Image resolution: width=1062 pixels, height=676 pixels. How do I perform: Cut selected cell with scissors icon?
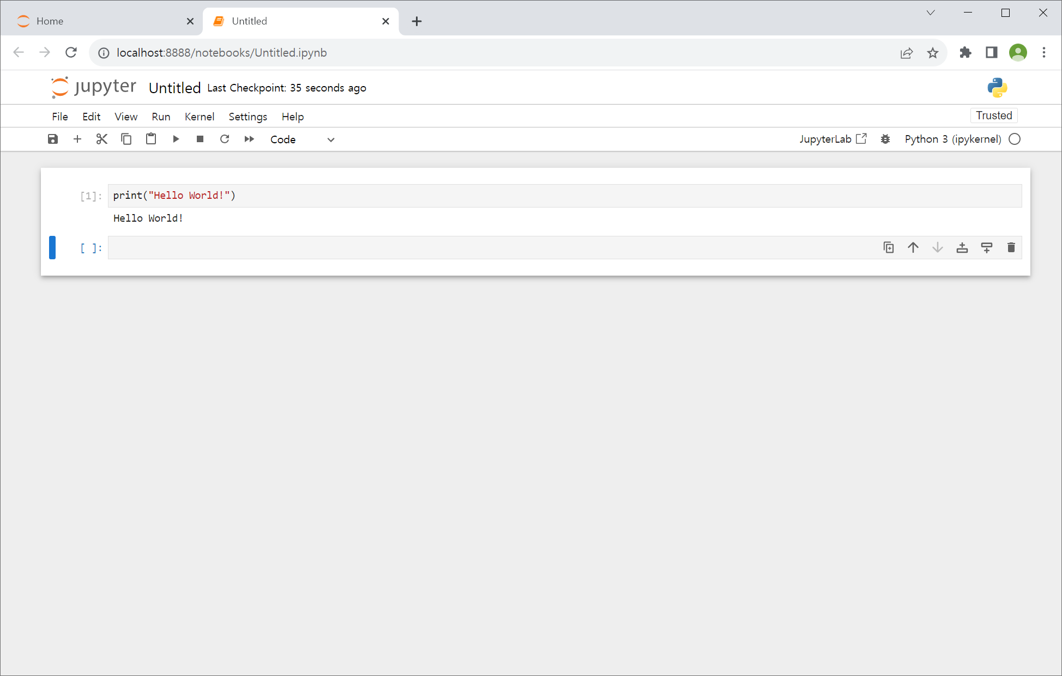click(x=102, y=139)
